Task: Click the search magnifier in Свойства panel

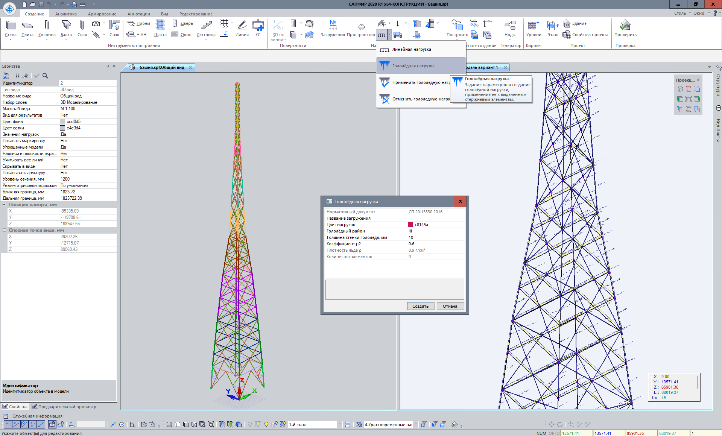Action: [45, 76]
